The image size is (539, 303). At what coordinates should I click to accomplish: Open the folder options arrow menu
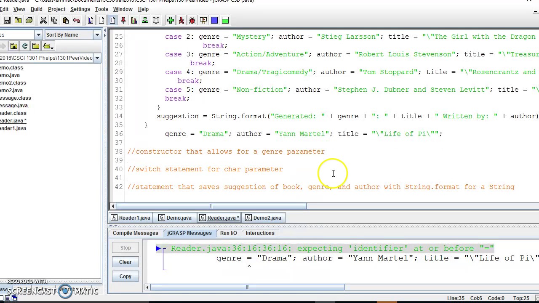(x=48, y=46)
